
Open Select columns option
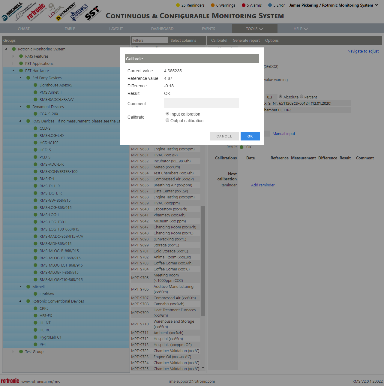[x=183, y=40]
